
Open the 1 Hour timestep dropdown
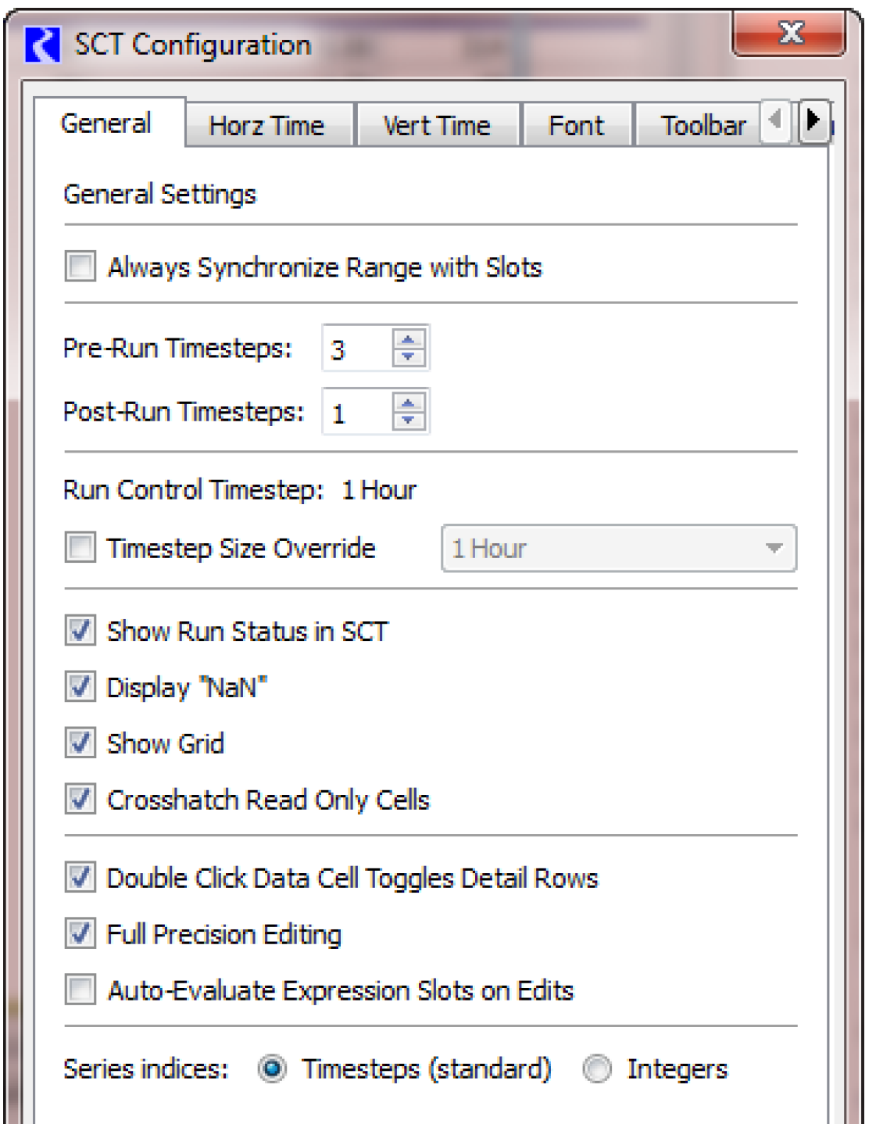(x=619, y=548)
